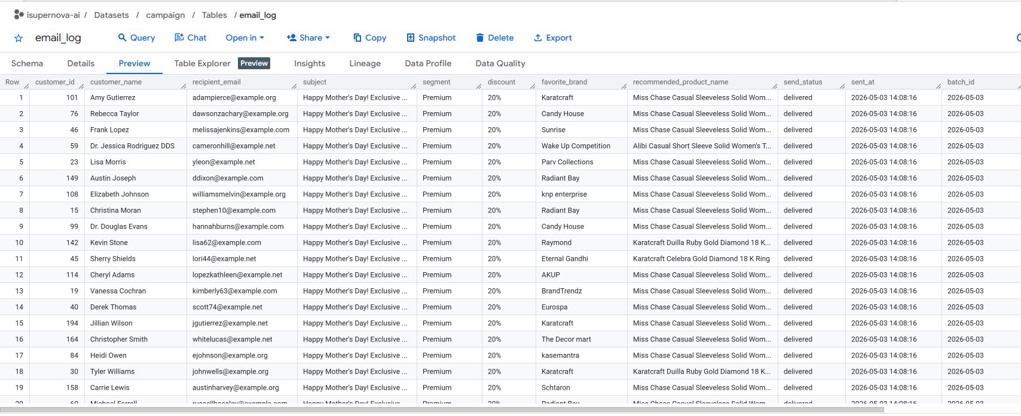Switch to the Lineage tab
1021x416 pixels.
365,63
